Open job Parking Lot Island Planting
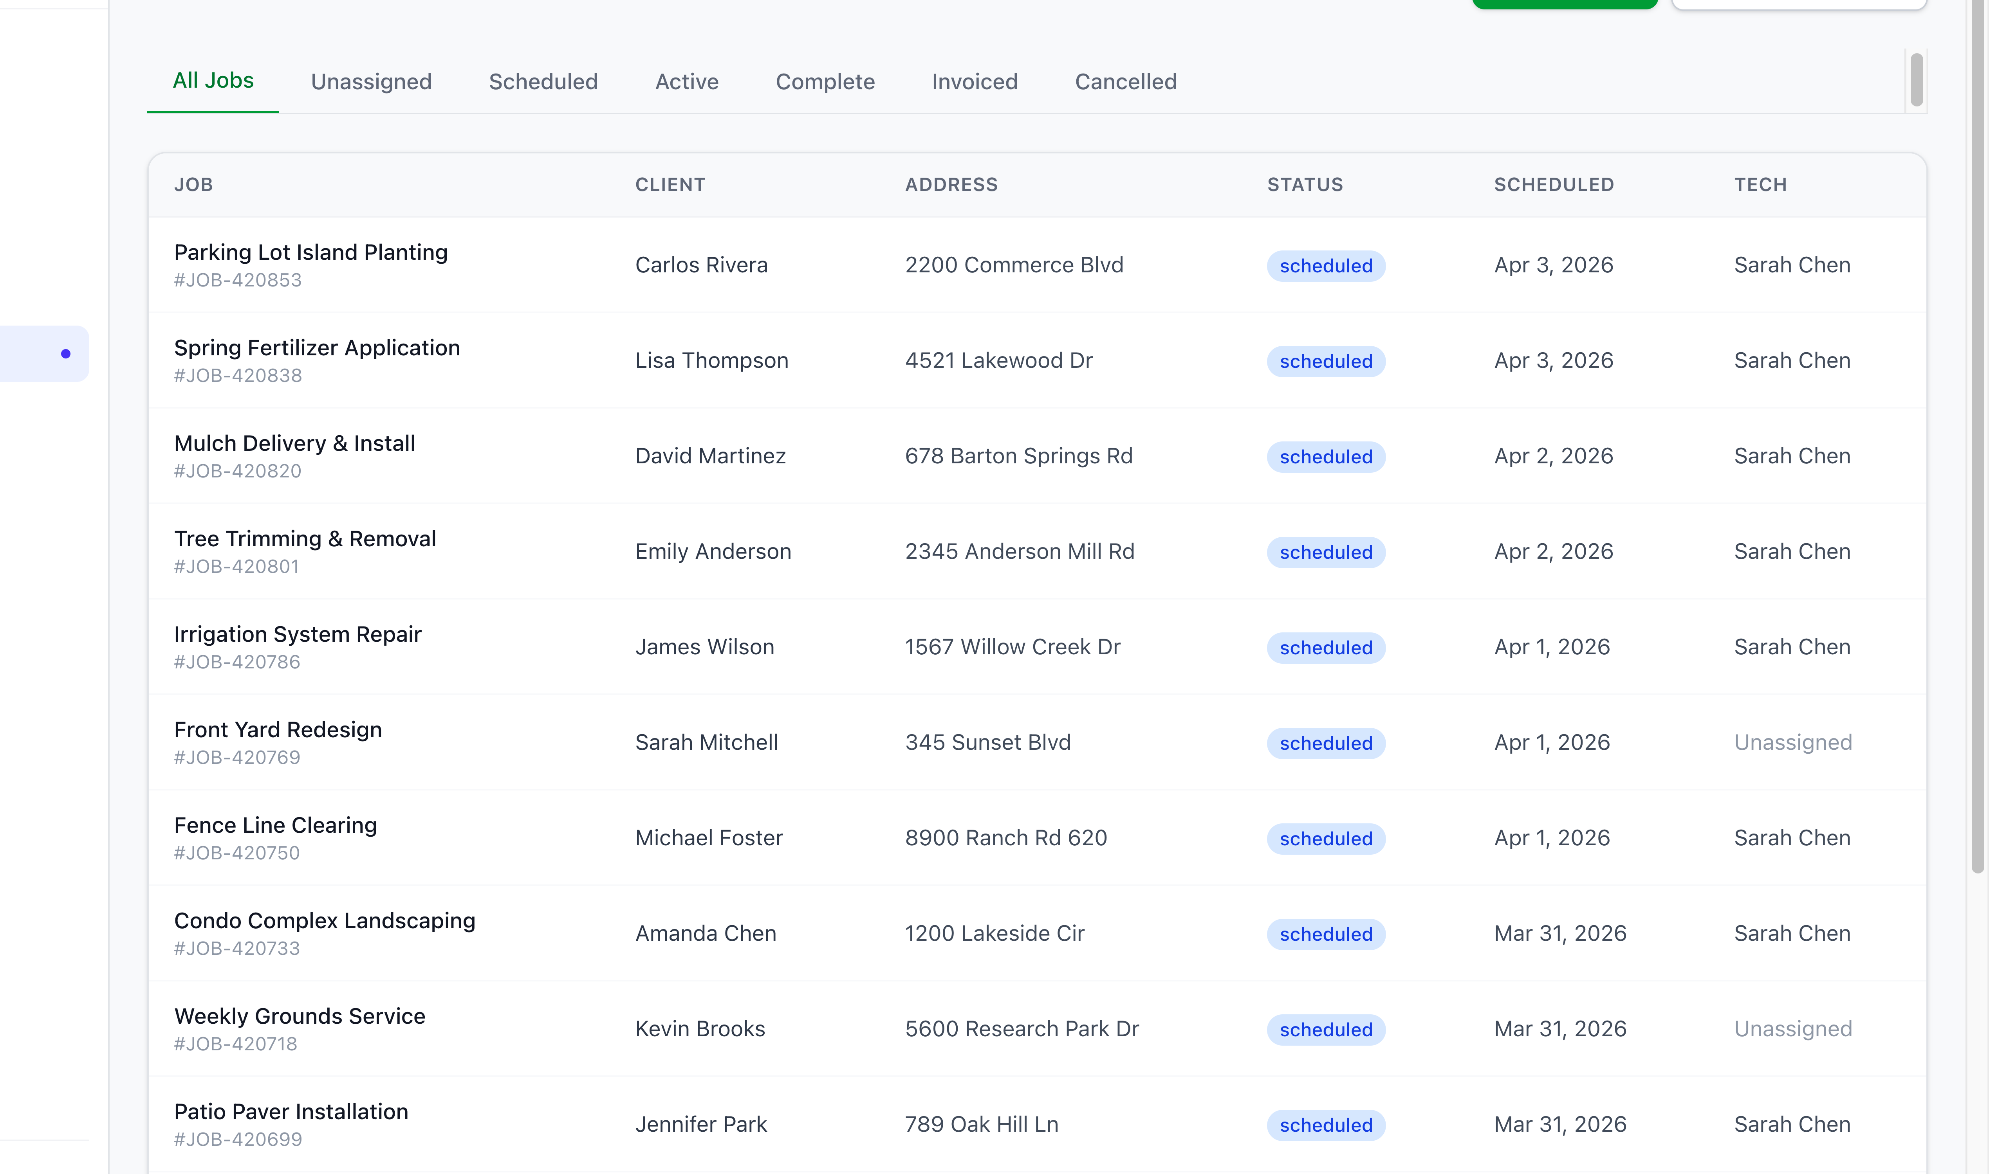This screenshot has width=1989, height=1174. (310, 252)
